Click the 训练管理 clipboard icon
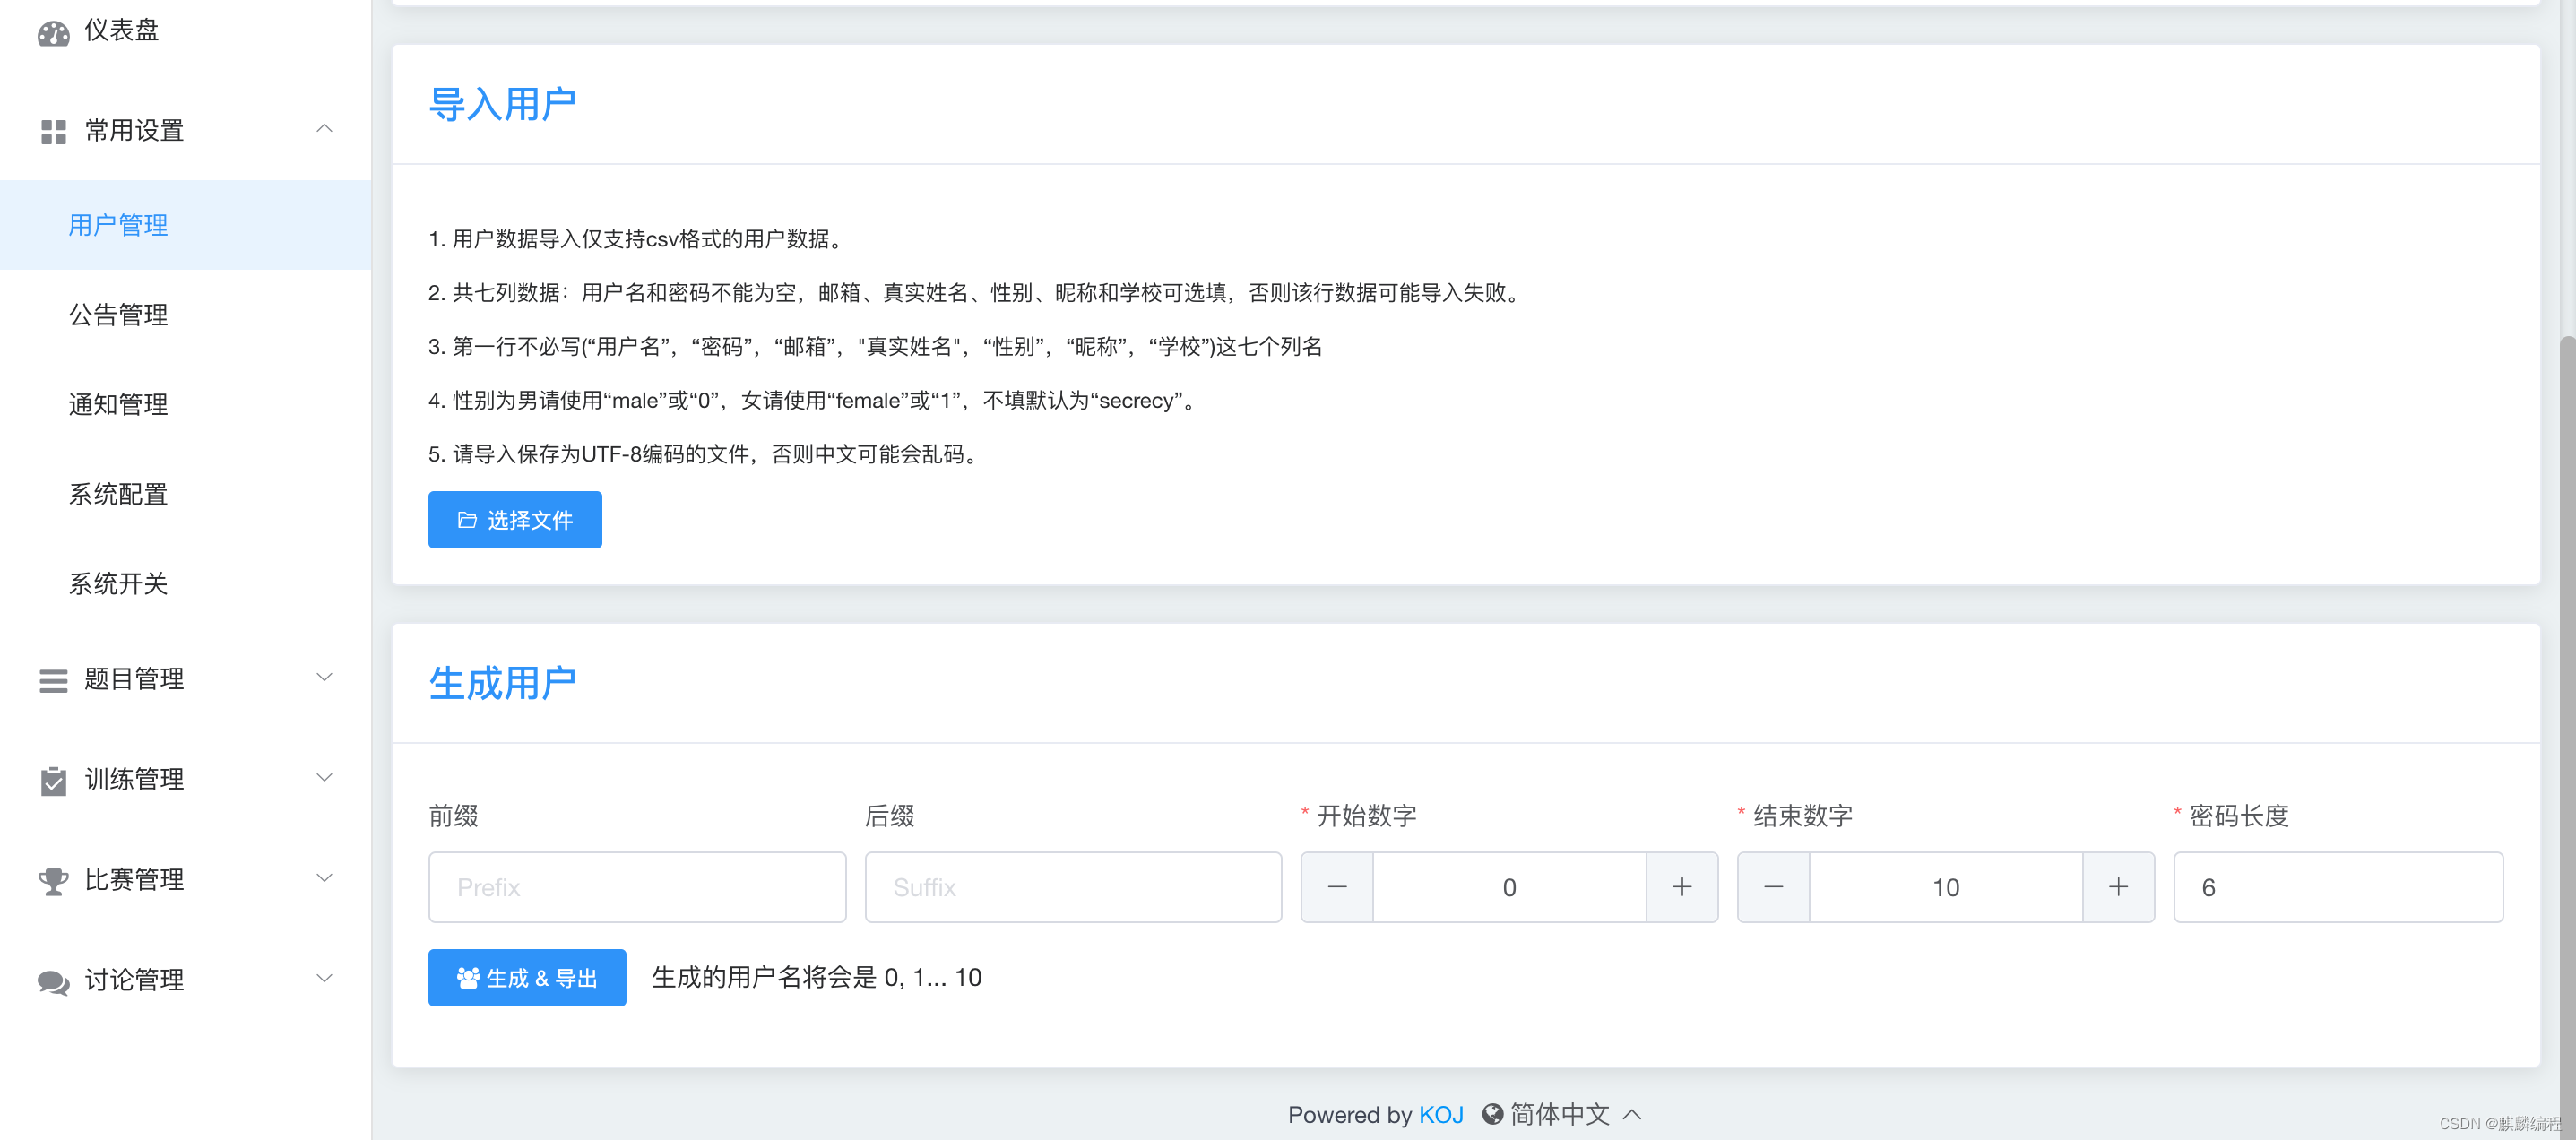Viewport: 2576px width, 1140px height. [x=53, y=780]
